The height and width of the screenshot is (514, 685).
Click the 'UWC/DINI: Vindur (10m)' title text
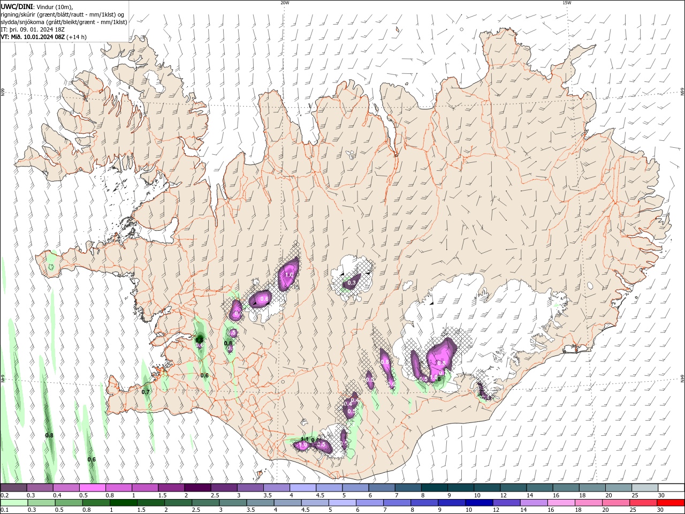click(x=36, y=6)
